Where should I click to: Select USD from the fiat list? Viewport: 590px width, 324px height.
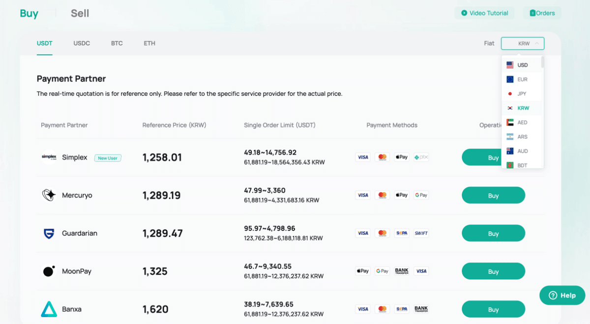tap(522, 65)
